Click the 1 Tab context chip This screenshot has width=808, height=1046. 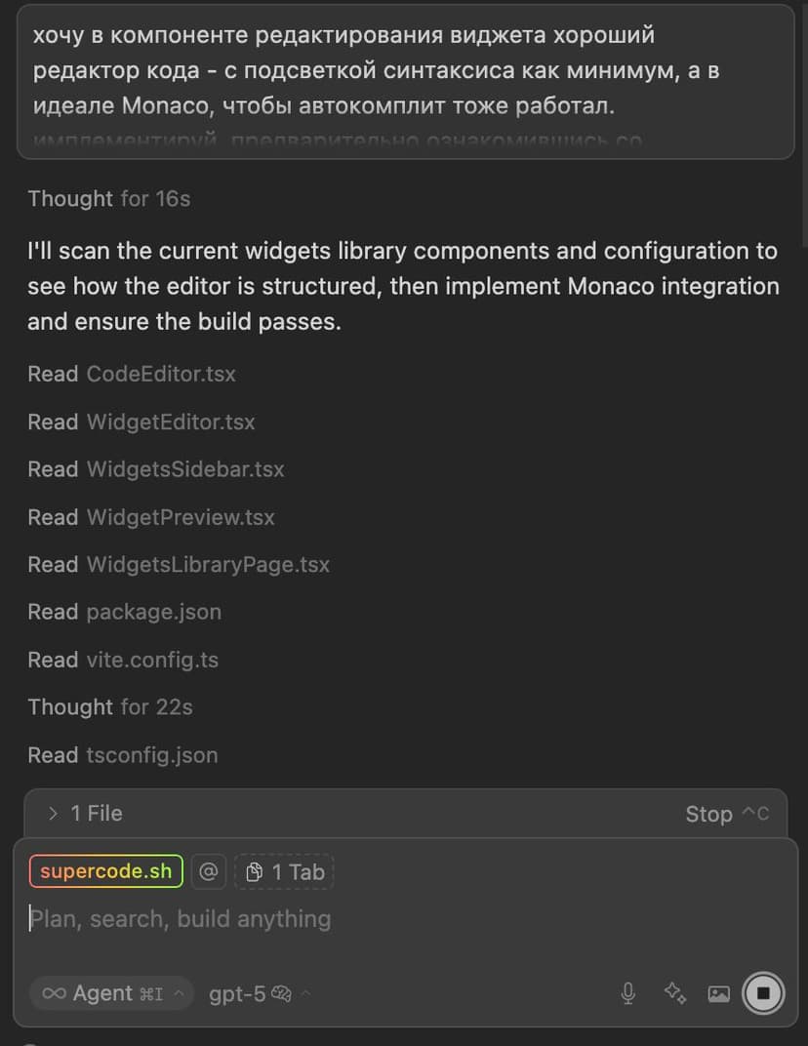(x=284, y=871)
